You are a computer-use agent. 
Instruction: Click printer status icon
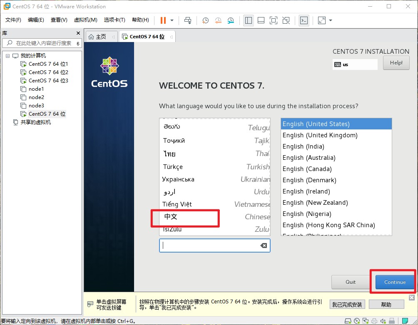374,321
